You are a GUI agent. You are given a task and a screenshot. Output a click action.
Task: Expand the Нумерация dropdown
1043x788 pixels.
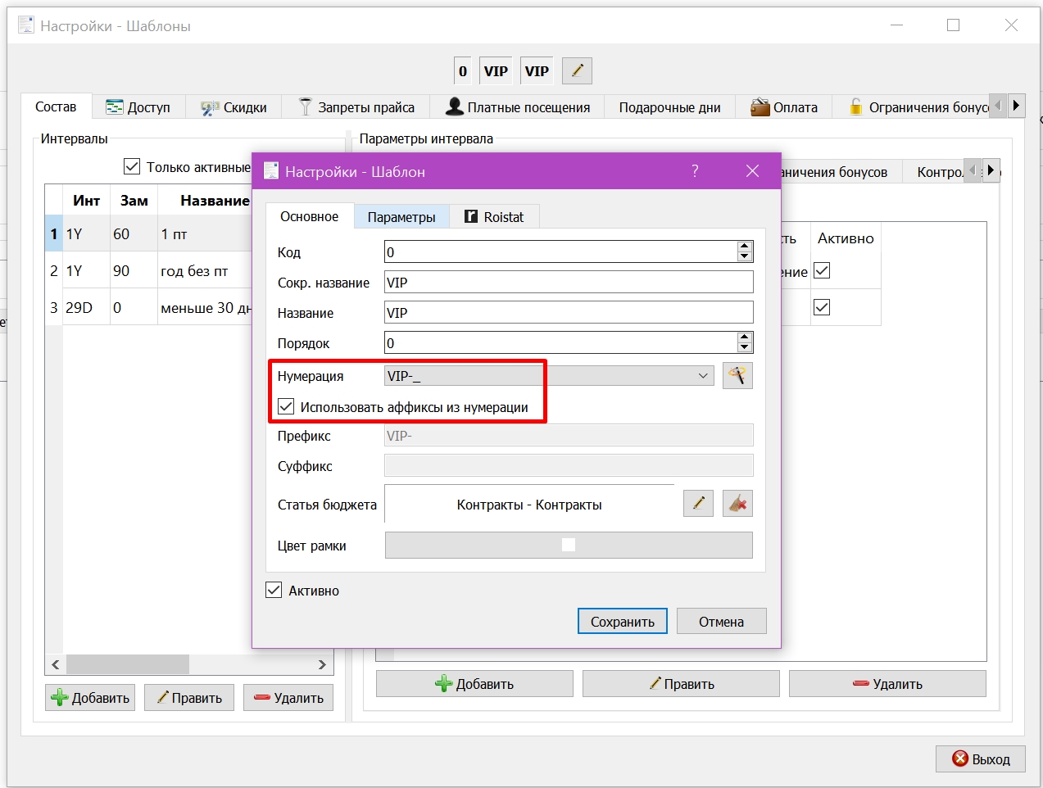pyautogui.click(x=703, y=376)
